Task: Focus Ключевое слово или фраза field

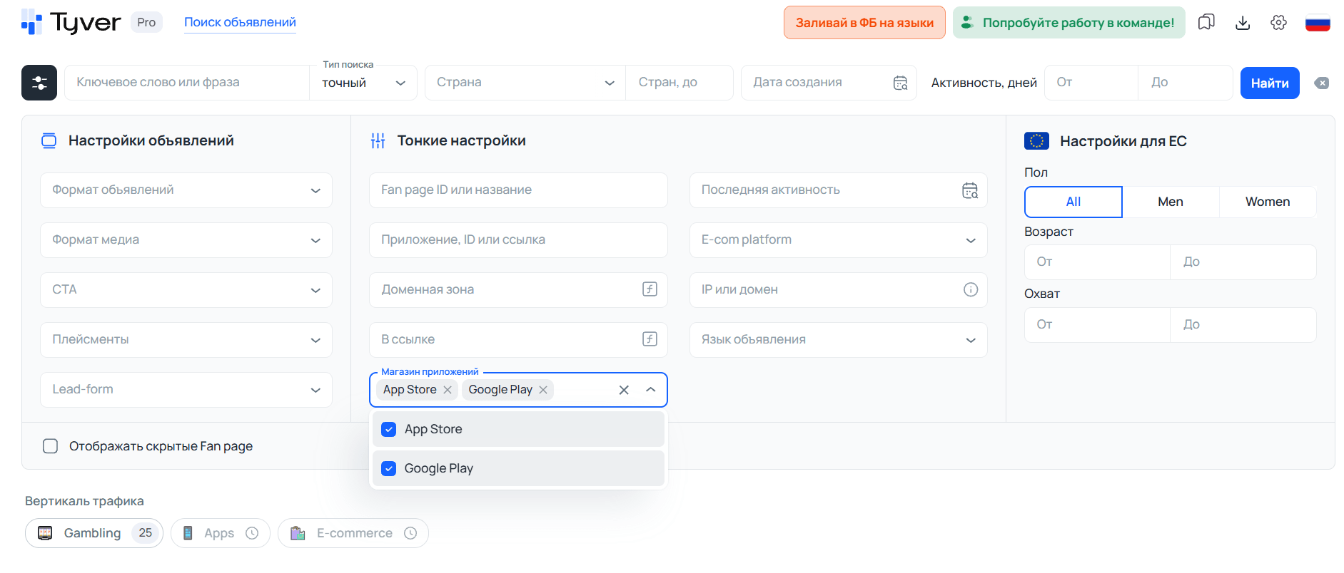Action: point(187,83)
